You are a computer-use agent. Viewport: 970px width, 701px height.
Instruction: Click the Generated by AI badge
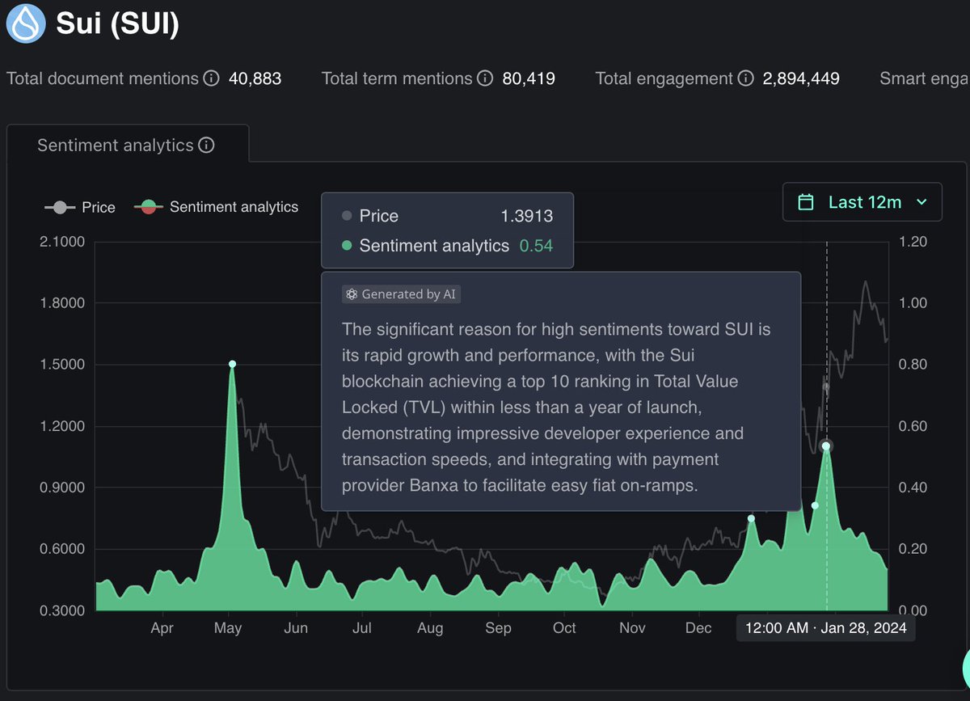[401, 294]
